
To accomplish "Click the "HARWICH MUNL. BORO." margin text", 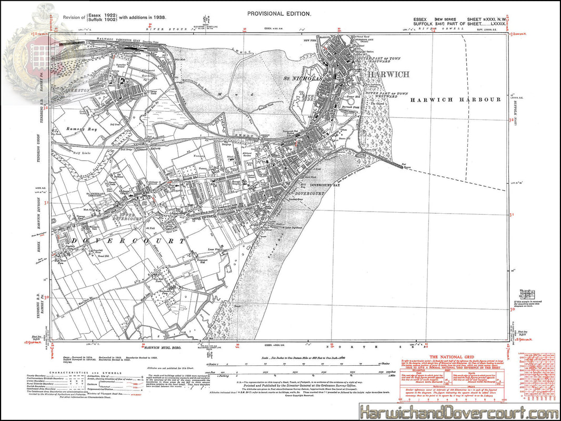I will tap(163, 348).
